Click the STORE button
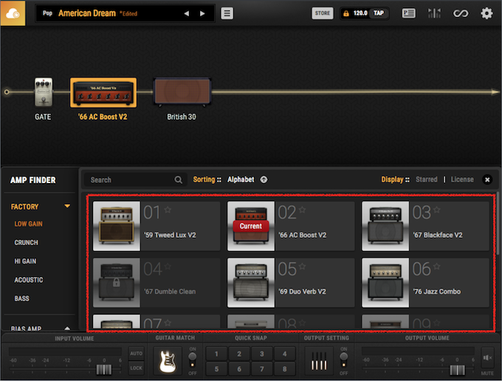Viewport: 502px width, 381px height. pyautogui.click(x=323, y=13)
